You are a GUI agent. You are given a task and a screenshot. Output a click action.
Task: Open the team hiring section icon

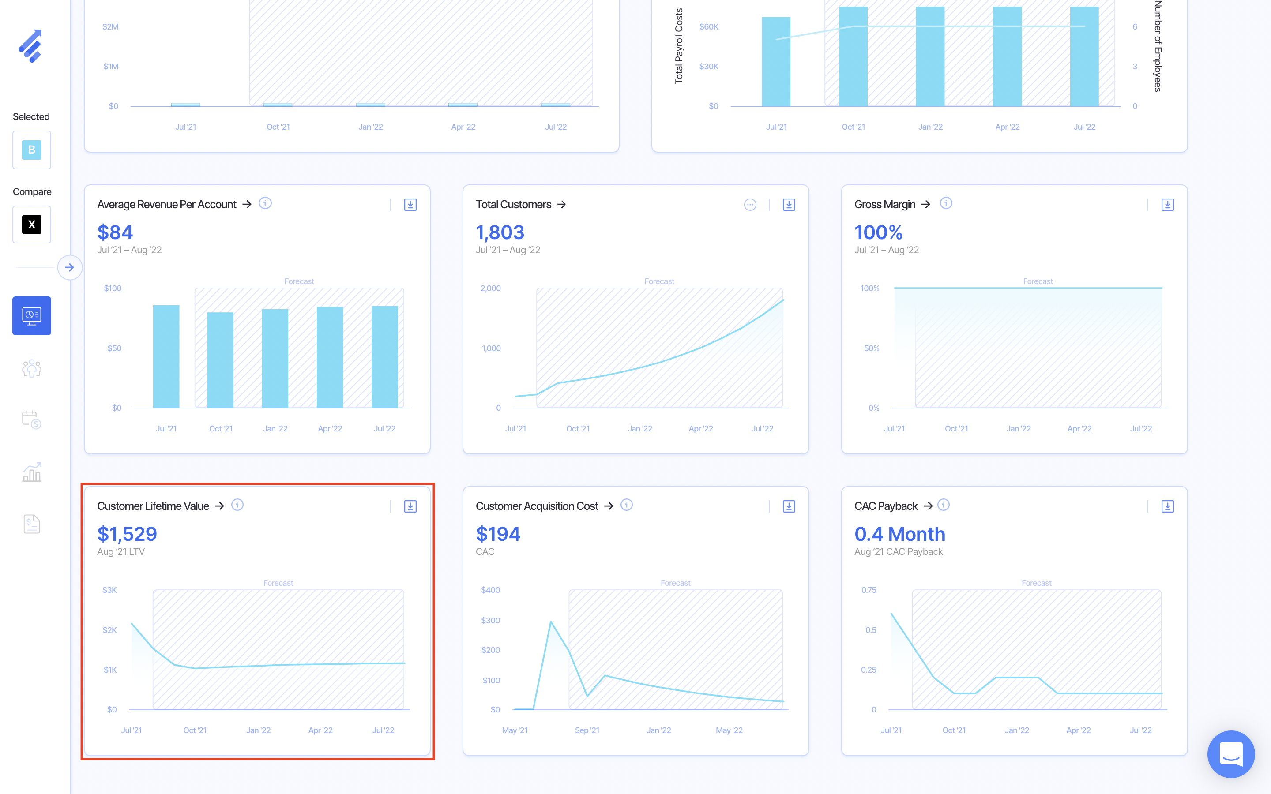click(x=31, y=369)
